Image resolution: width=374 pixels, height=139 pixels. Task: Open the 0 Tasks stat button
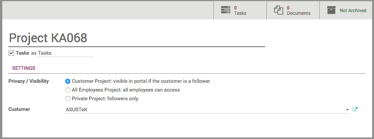point(240,10)
